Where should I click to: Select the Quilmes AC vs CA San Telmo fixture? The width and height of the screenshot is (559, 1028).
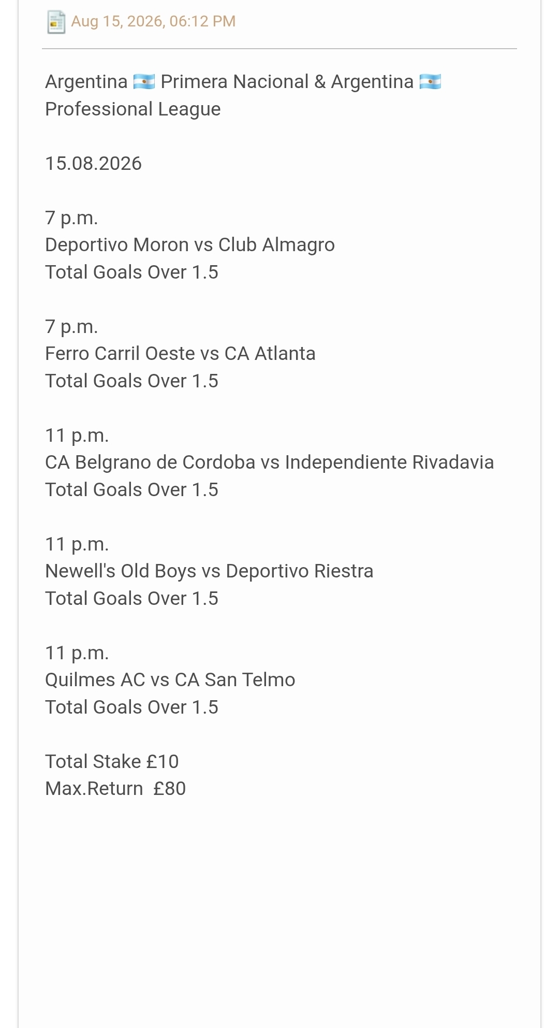170,680
